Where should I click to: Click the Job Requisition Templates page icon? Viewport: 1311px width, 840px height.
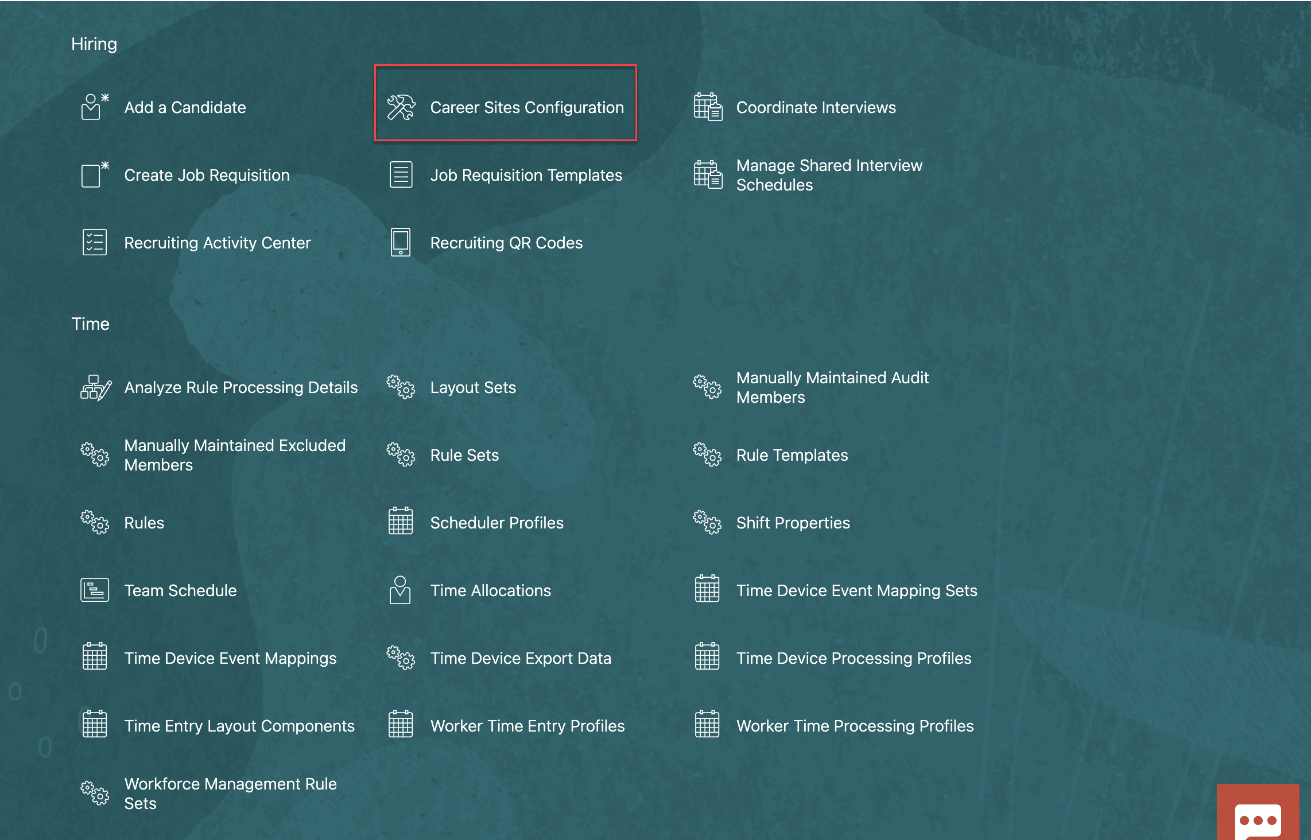401,175
